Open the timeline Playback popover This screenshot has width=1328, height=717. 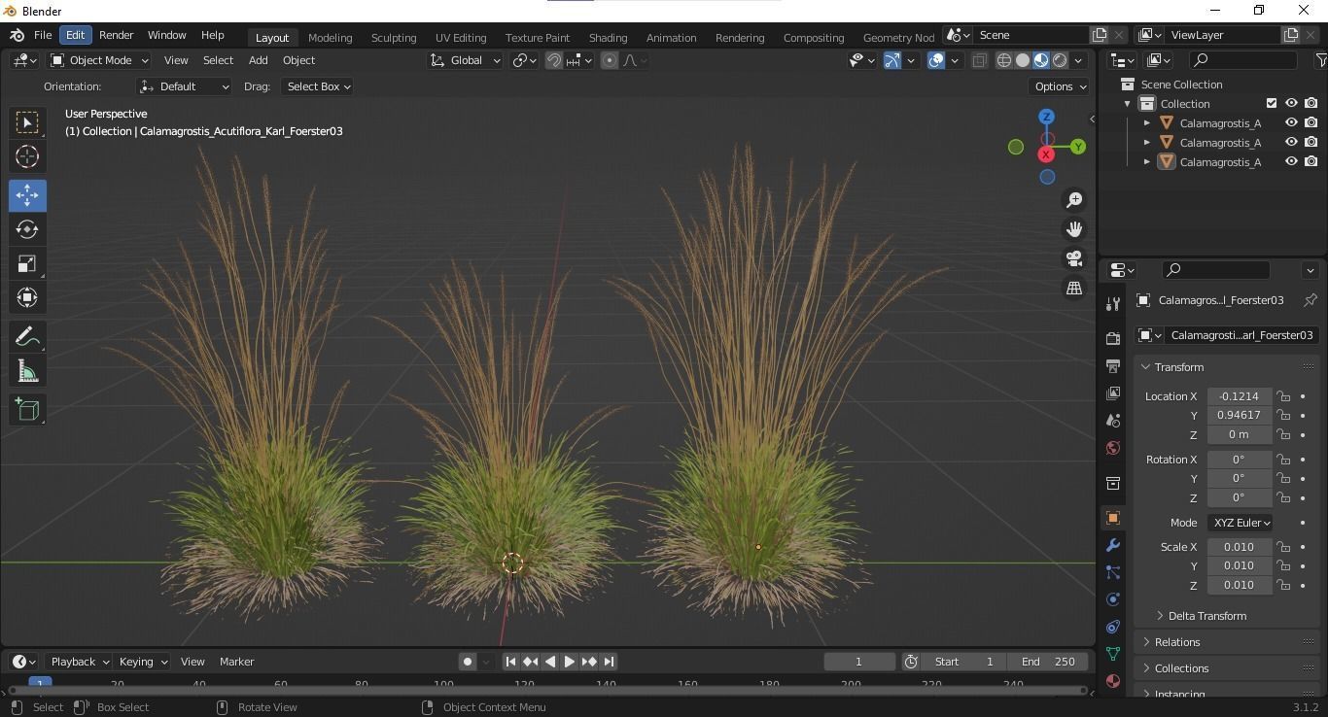[78, 662]
